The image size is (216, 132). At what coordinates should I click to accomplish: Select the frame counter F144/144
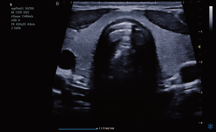(x=108, y=129)
